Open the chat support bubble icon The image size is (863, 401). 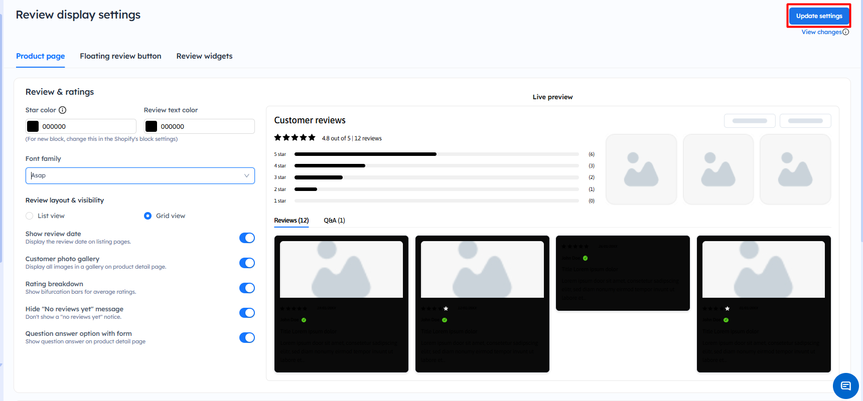tap(845, 385)
